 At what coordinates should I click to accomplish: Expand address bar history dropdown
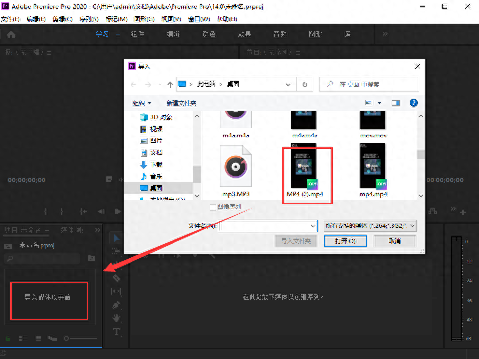[x=288, y=85]
